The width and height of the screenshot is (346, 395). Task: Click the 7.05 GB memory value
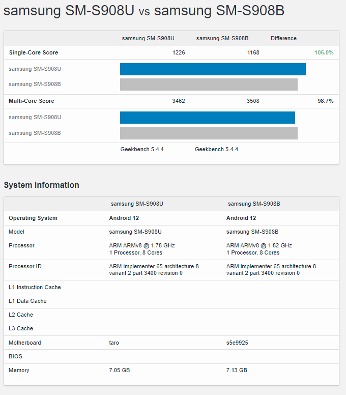[120, 371]
